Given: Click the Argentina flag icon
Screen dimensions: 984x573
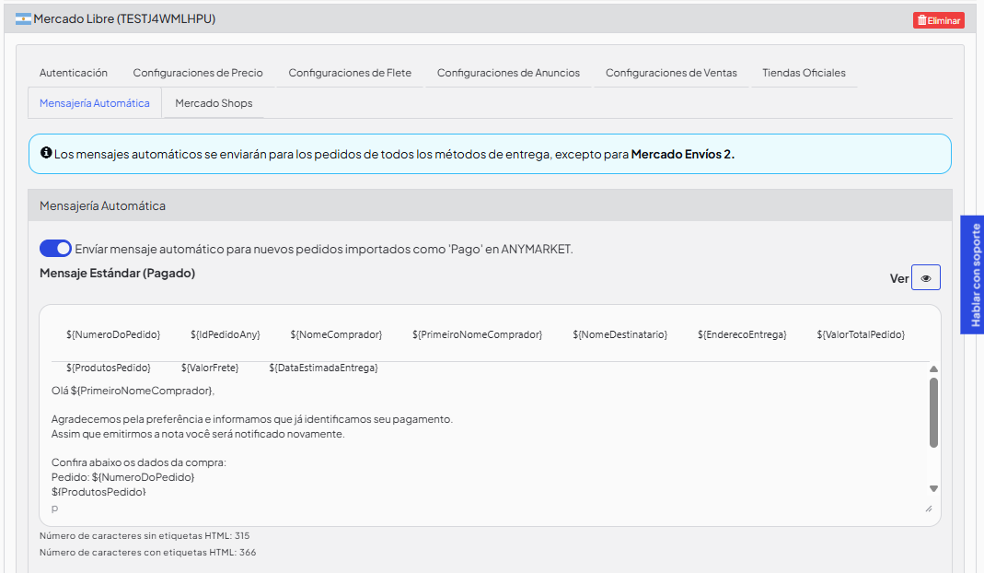Looking at the screenshot, I should [x=23, y=18].
